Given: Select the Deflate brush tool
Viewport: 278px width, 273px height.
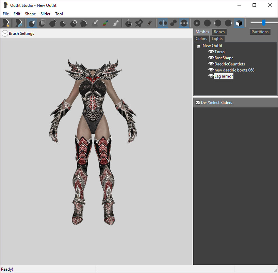Looking at the screenshot, I should [x=63, y=23].
